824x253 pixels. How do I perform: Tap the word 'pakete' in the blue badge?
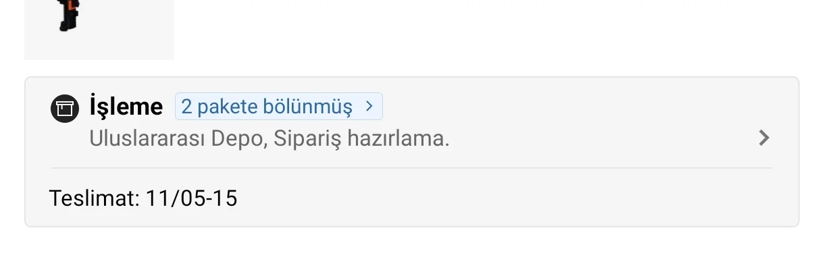tap(232, 107)
